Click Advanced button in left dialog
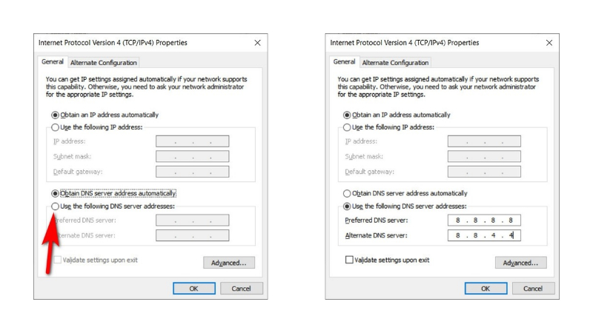This screenshot has width=593, height=333. pyautogui.click(x=229, y=263)
